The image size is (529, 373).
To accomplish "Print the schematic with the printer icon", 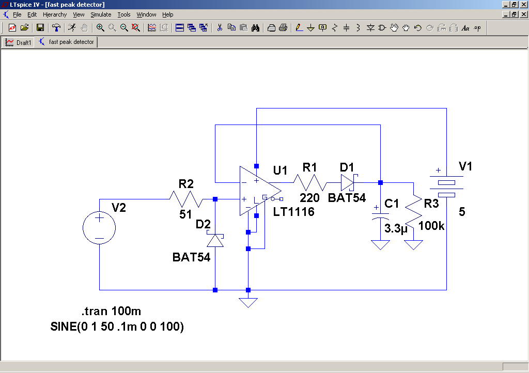I will (283, 28).
